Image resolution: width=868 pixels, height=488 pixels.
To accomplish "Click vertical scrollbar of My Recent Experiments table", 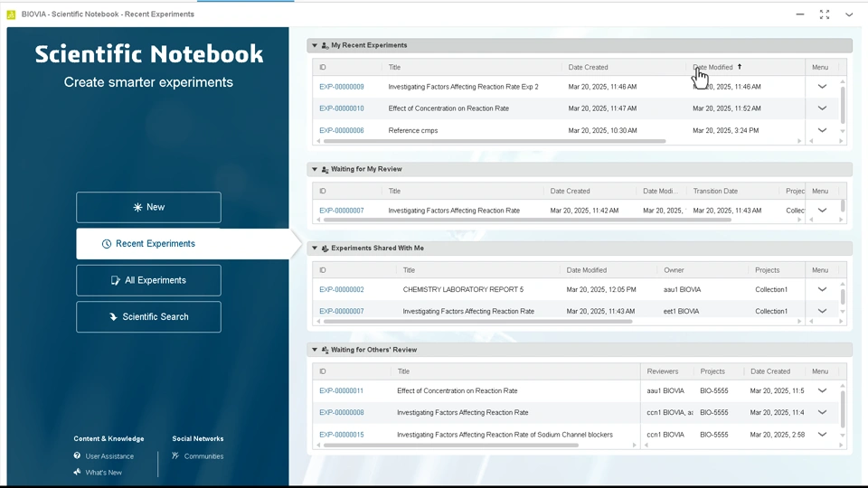I will [x=843, y=105].
